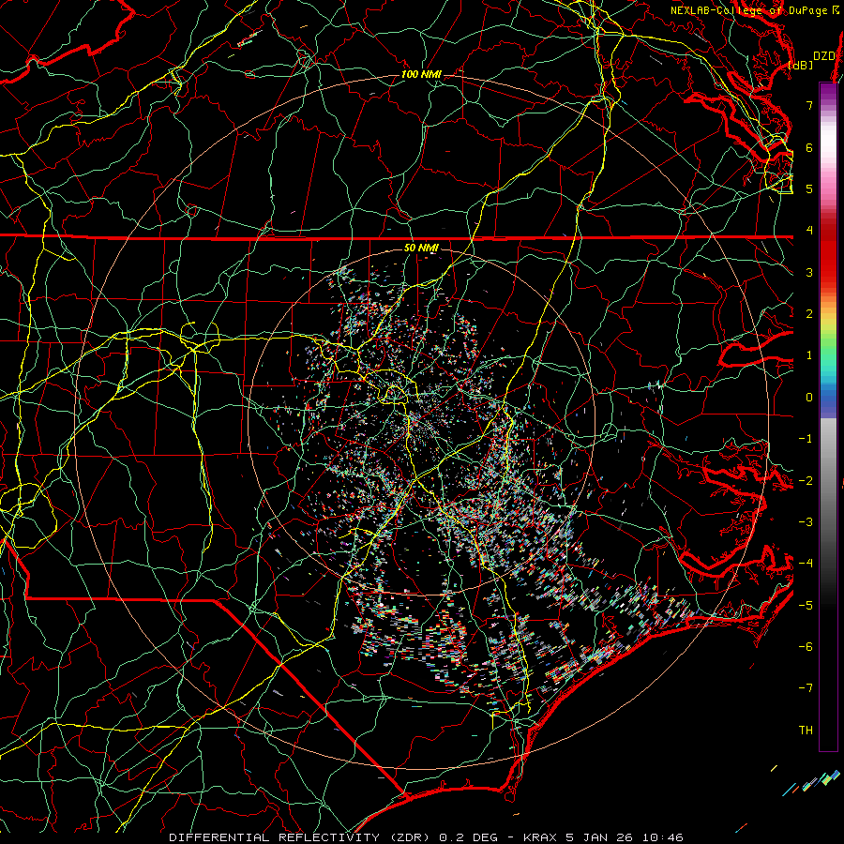The height and width of the screenshot is (844, 844).
Task: Click the [dB] units label
Action: [x=801, y=65]
